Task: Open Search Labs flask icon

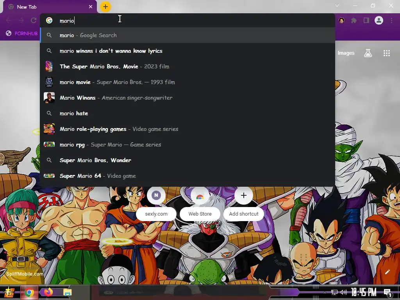Action: 368,53
